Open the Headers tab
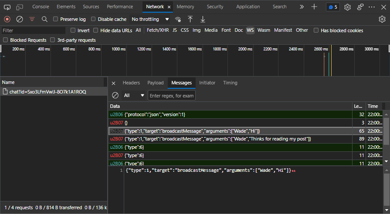390x214 pixels. pyautogui.click(x=131, y=83)
